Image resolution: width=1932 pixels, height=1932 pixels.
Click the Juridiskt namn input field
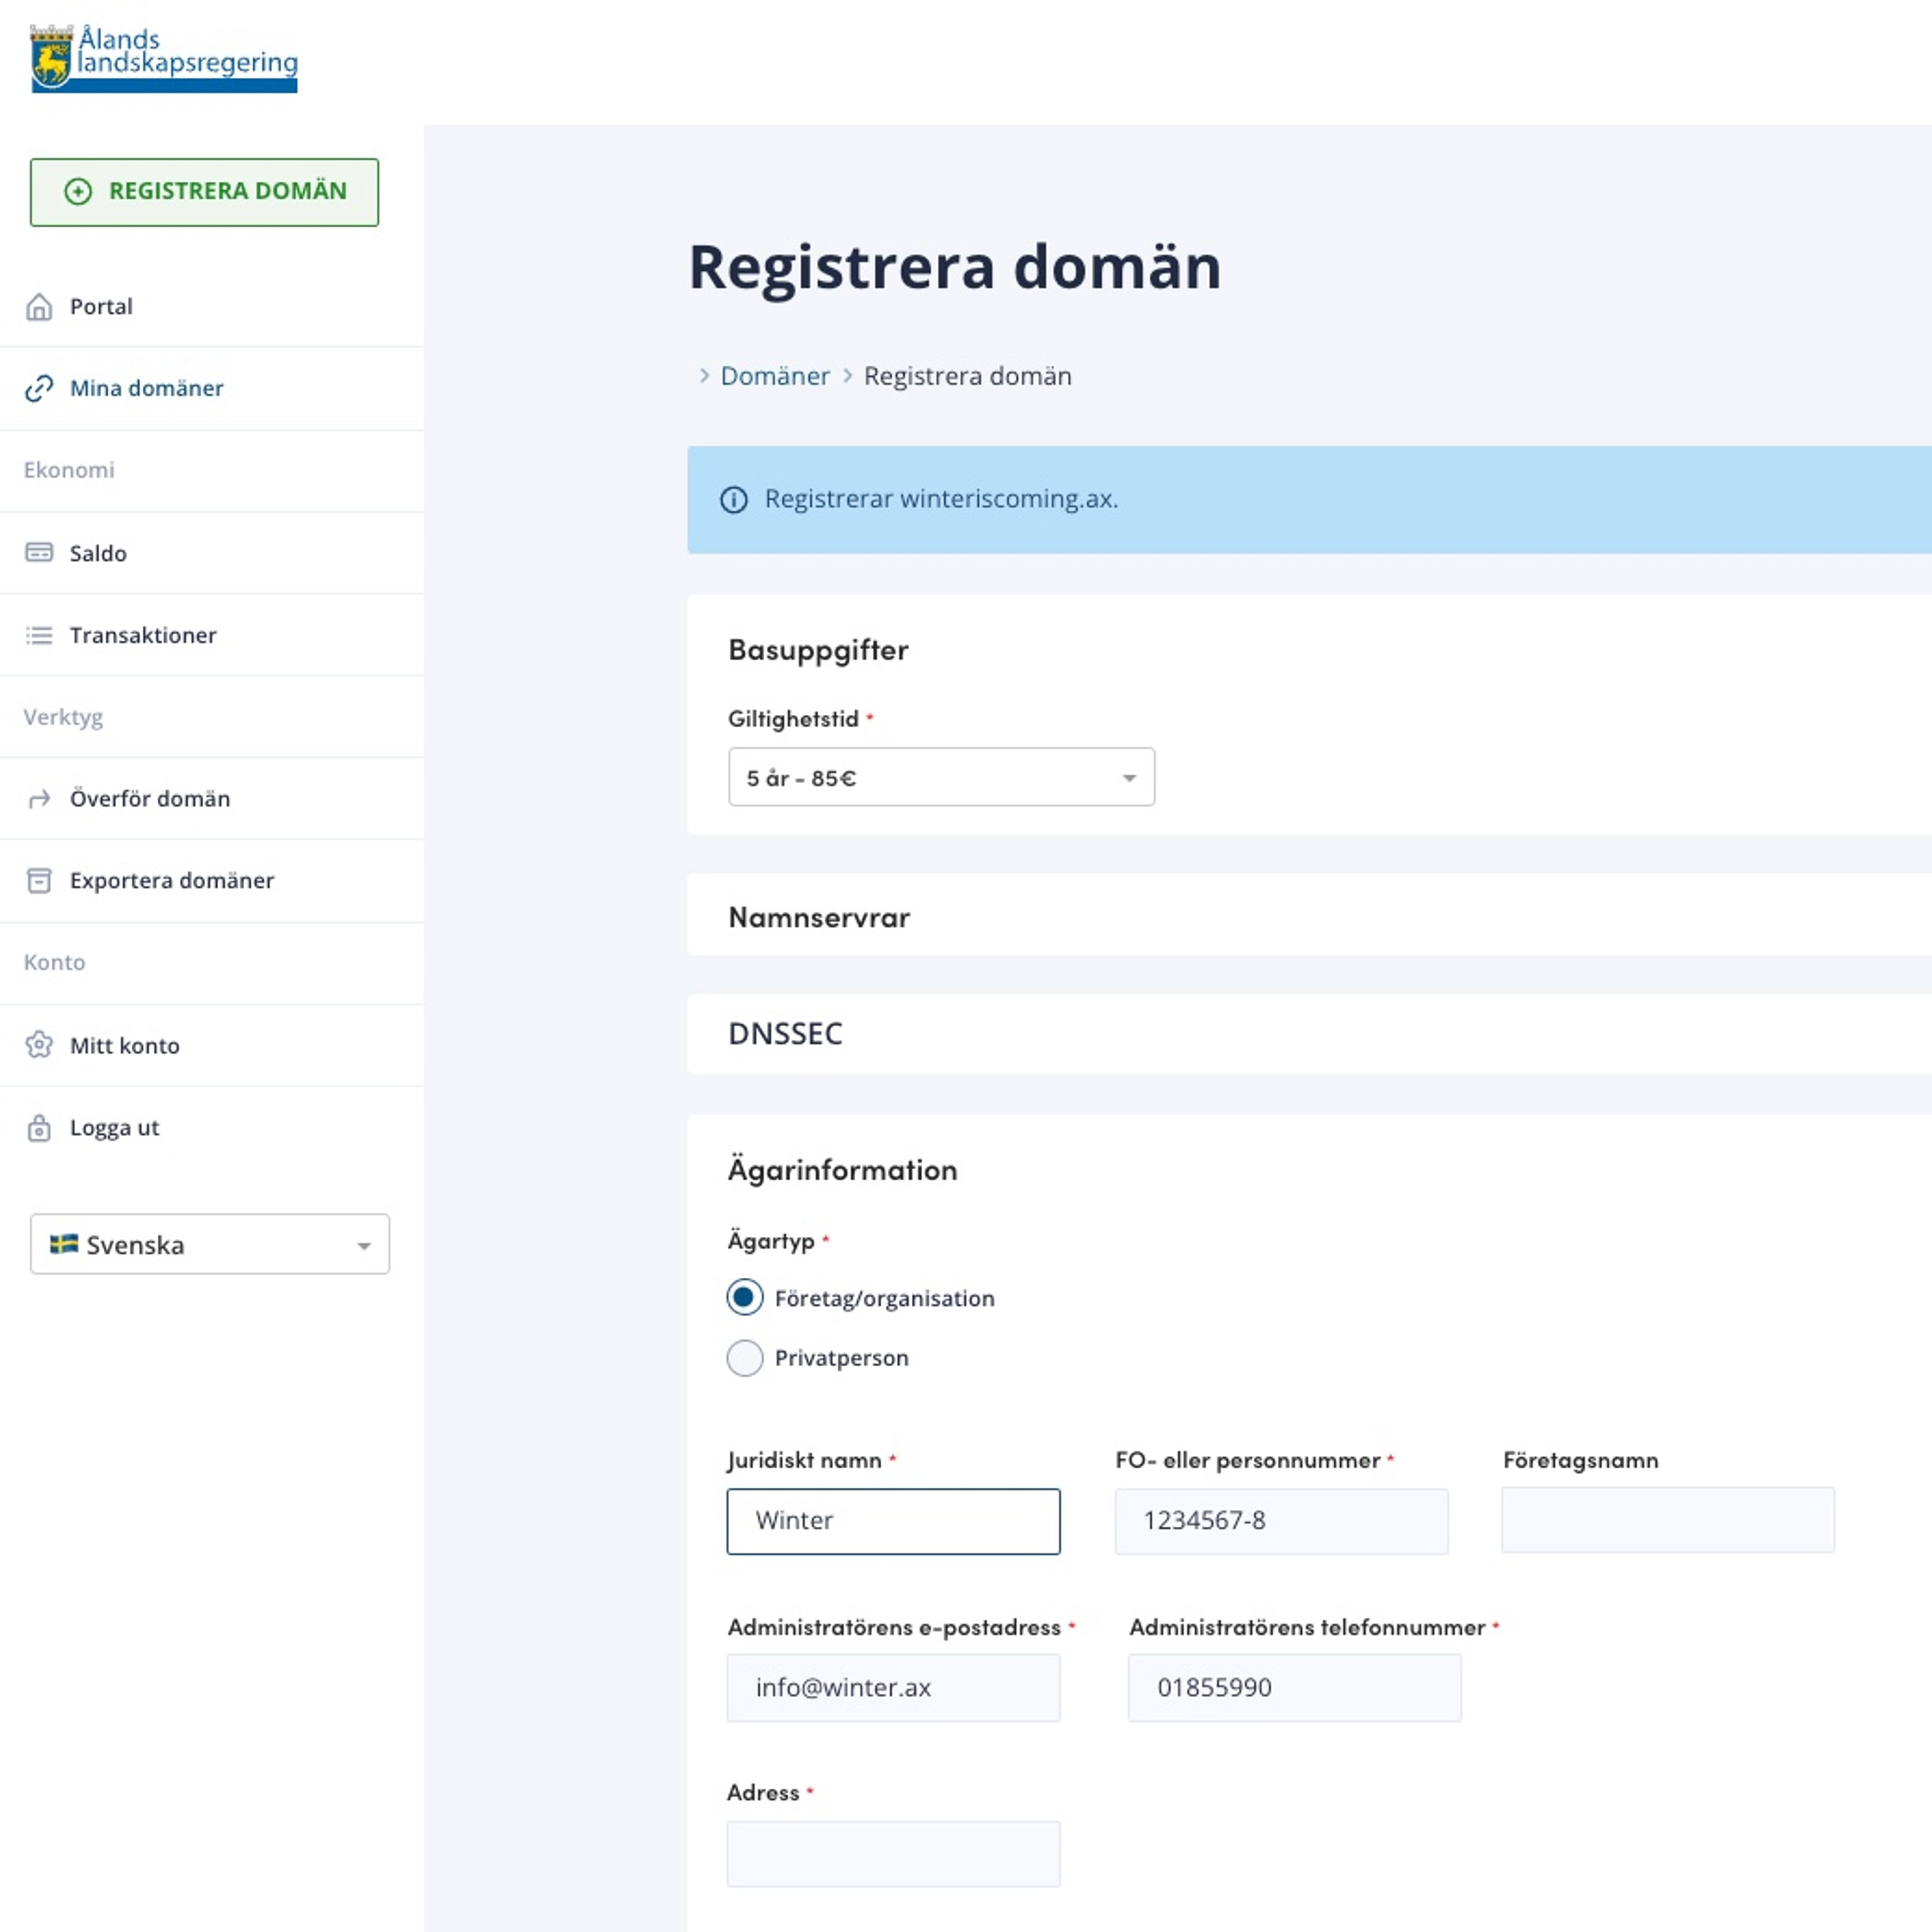(x=893, y=1521)
